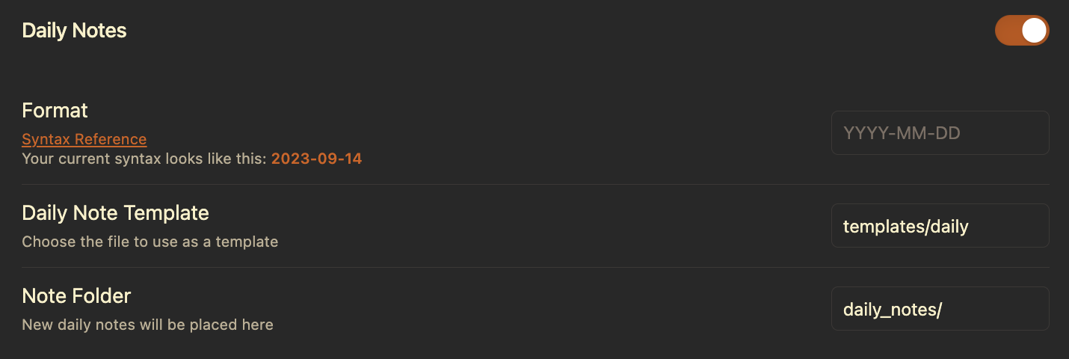The height and width of the screenshot is (359, 1069).
Task: Click the 2023-09-14 date preview text
Action: point(316,159)
